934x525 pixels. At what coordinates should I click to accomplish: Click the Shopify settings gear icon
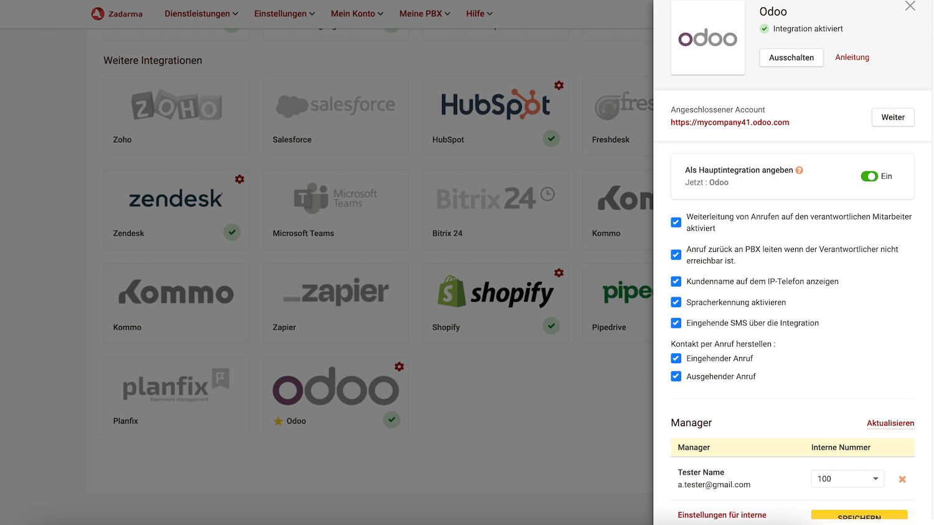[x=559, y=272]
